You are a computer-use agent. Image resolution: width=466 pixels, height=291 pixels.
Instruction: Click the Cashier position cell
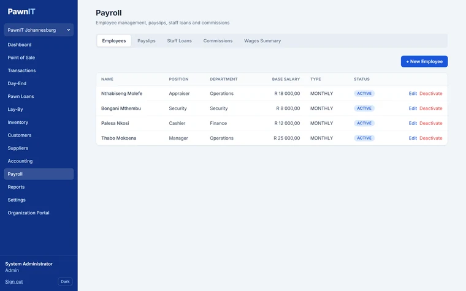[x=177, y=123]
